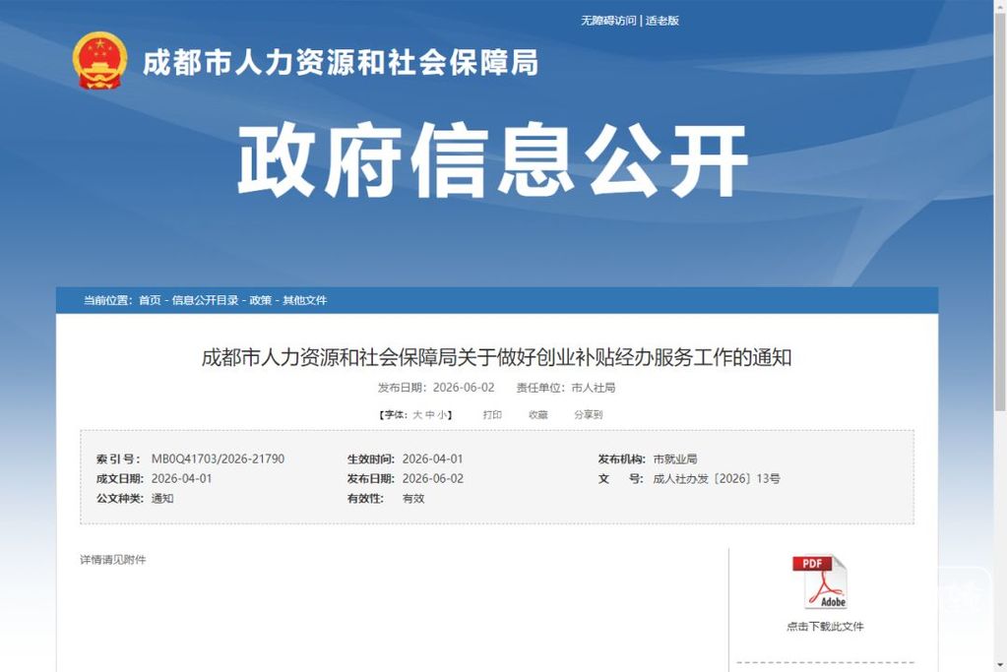Image resolution: width=1007 pixels, height=672 pixels.
Task: Open 政策 breadcrumb link
Action: 260,300
